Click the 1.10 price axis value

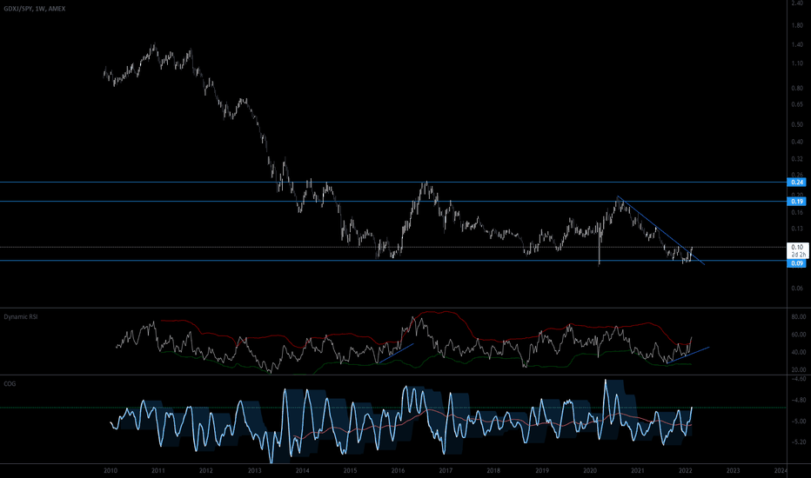(x=797, y=63)
